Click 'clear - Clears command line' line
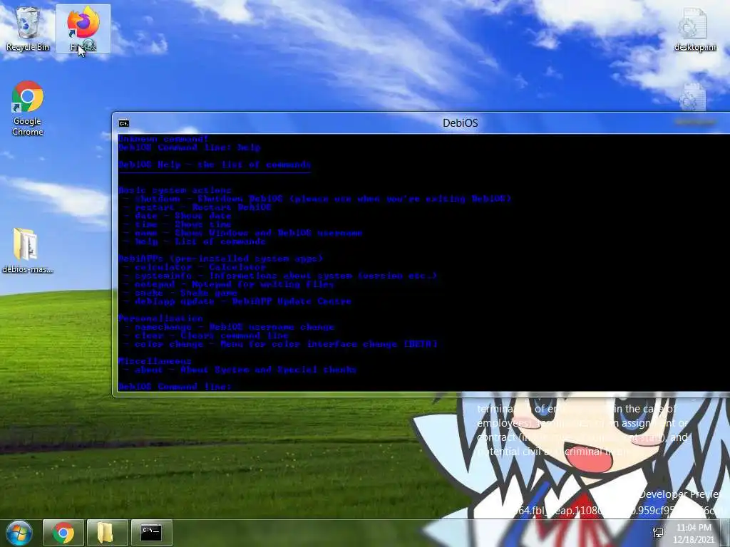Image resolution: width=730 pixels, height=547 pixels. 206,335
